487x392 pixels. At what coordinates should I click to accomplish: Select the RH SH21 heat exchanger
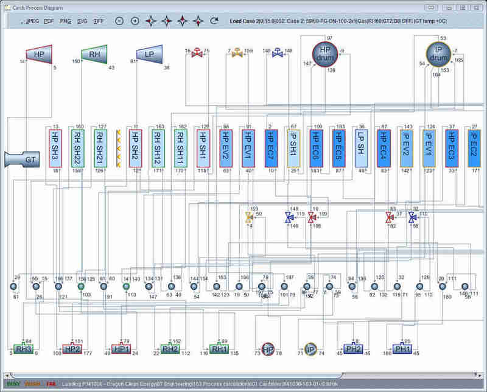coord(100,149)
